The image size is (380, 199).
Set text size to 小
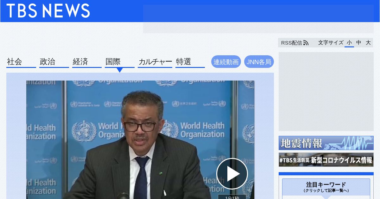pos(349,43)
